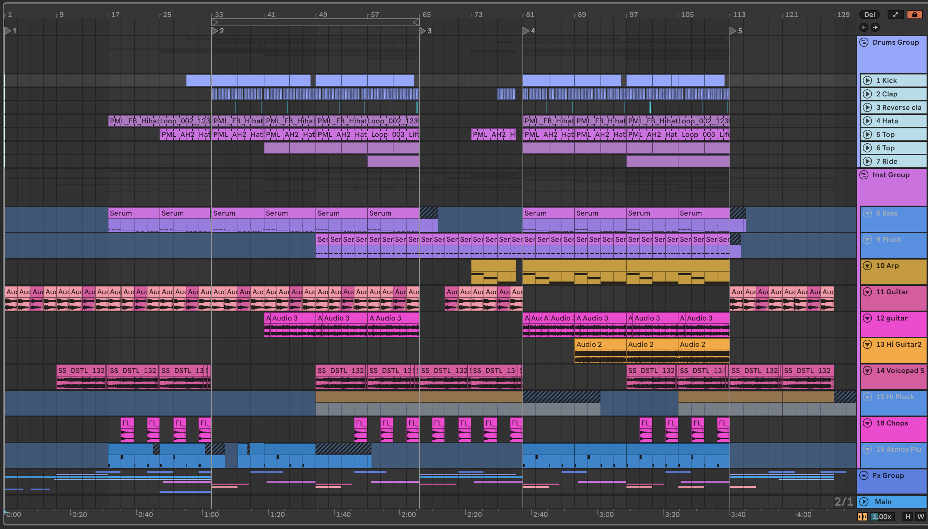Image resolution: width=928 pixels, height=529 pixels.
Task: Unfold the 4 Hats track
Action: click(x=867, y=121)
